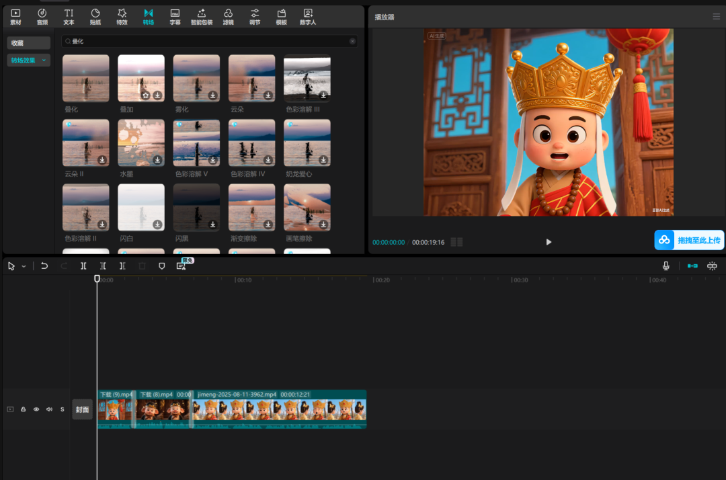Click the playhead handle on the ruler
The width and height of the screenshot is (726, 480).
[97, 278]
